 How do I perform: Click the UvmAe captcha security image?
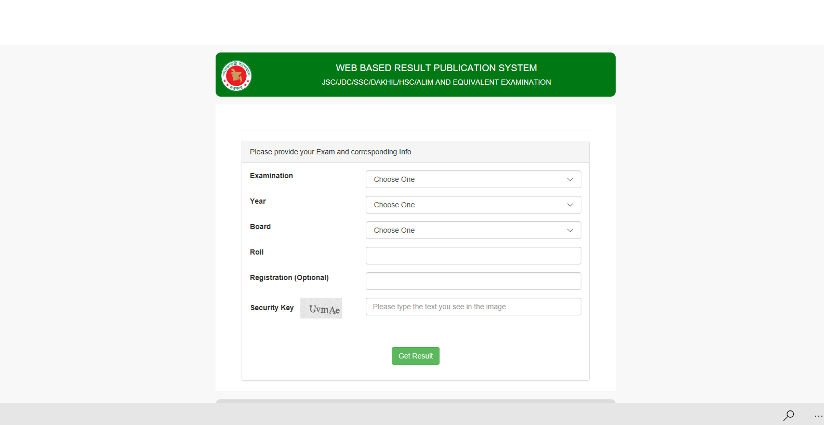point(321,308)
